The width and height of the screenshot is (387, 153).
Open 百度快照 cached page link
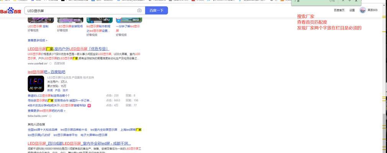(59, 63)
